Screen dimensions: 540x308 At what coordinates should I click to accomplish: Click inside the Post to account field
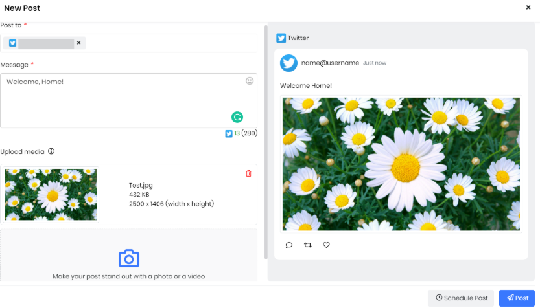[x=129, y=43]
